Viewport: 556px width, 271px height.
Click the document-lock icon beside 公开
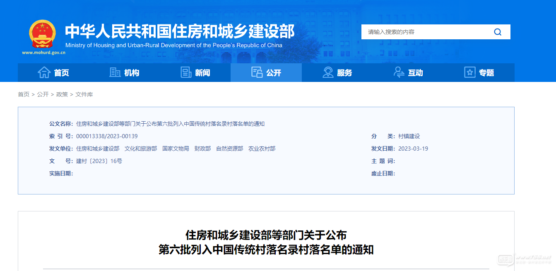257,72
